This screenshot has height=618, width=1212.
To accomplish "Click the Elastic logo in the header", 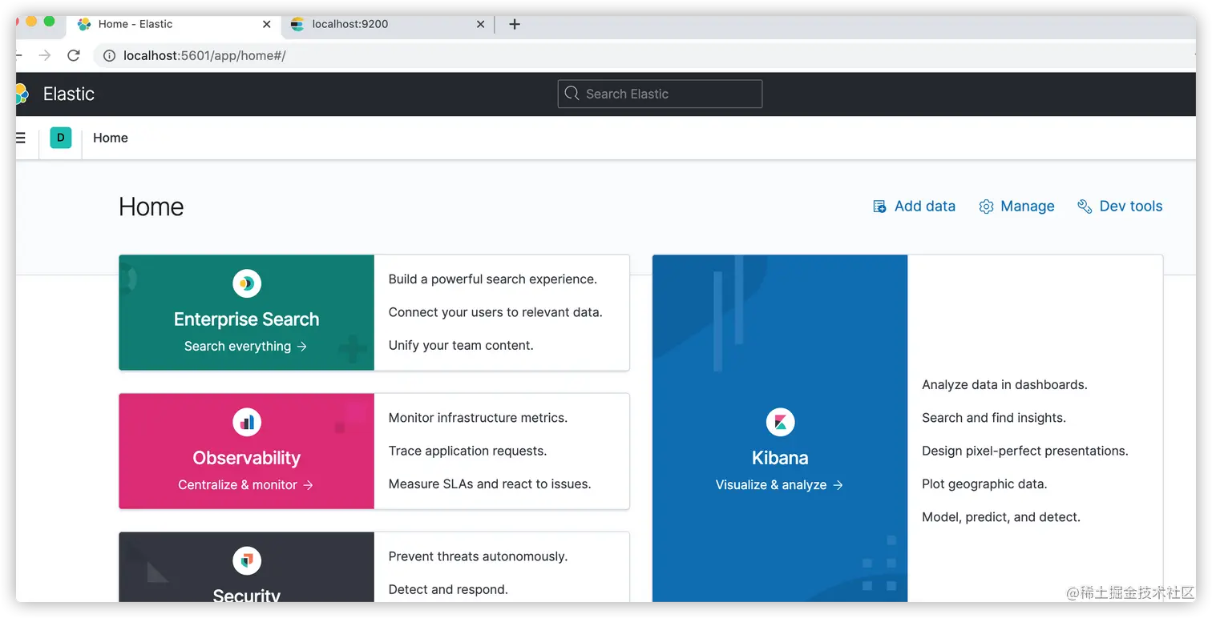I will [x=22, y=94].
